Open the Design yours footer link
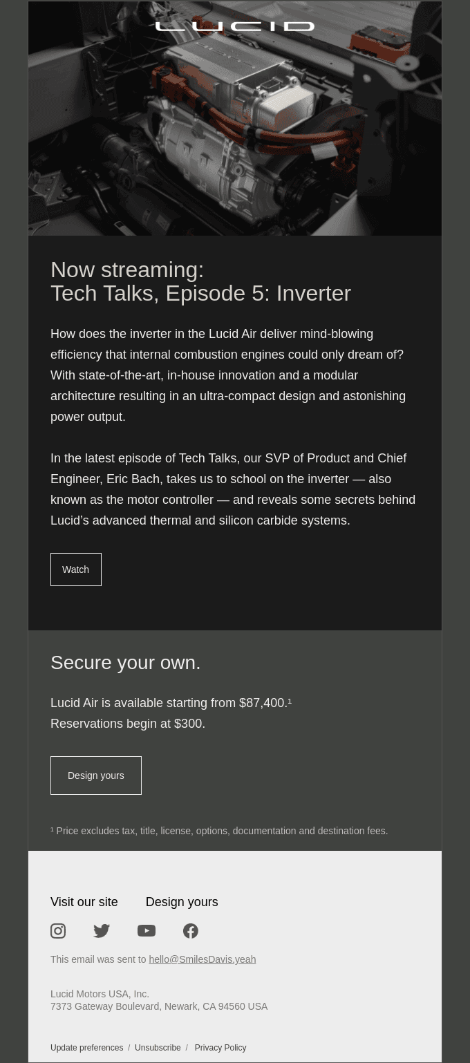Viewport: 470px width, 1063px height. point(182,902)
